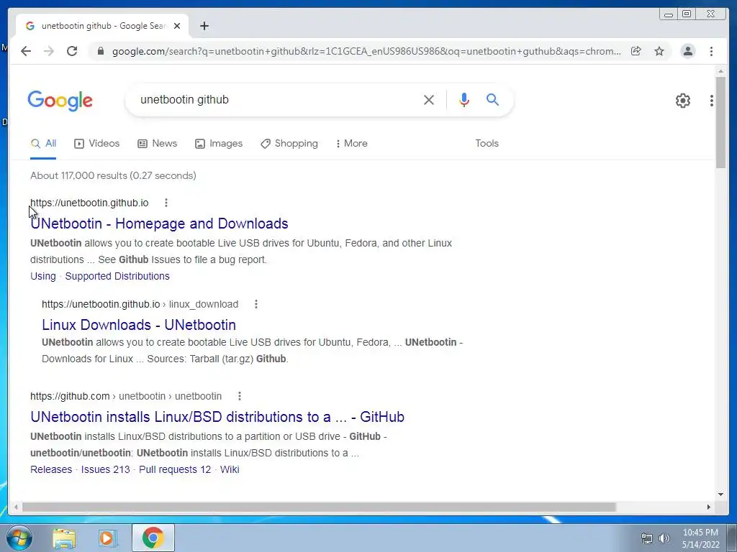Open the Releases sitelink
Viewport: 737px width, 552px height.
pos(51,469)
